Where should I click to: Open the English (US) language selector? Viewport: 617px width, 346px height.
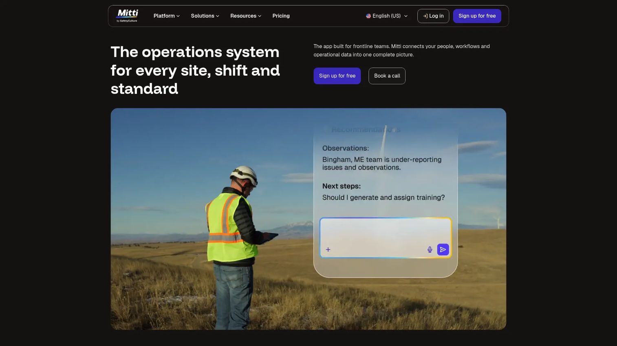(x=387, y=16)
